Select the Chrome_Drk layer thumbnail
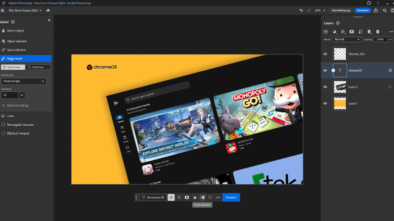The width and height of the screenshot is (394, 221). [340, 54]
